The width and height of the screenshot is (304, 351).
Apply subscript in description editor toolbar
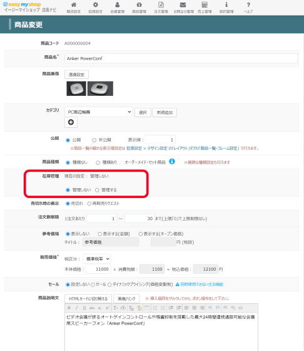pyautogui.click(x=99, y=308)
